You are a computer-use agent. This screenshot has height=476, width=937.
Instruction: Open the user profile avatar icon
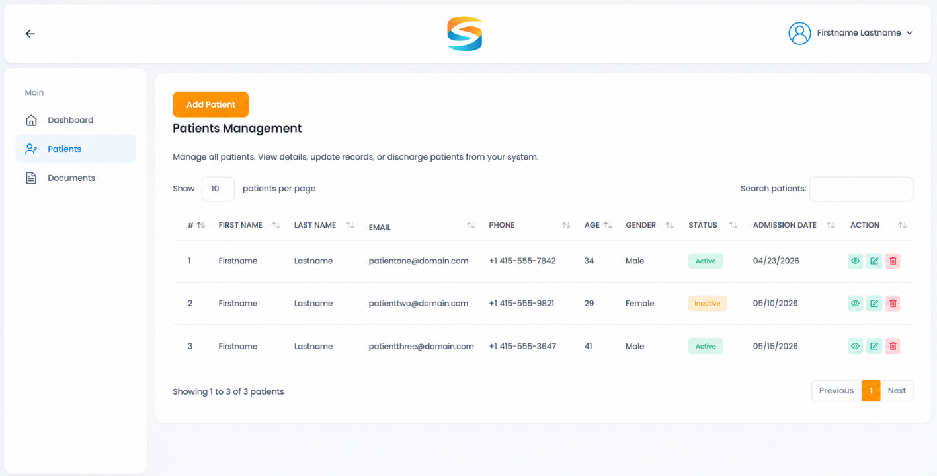[x=799, y=33]
